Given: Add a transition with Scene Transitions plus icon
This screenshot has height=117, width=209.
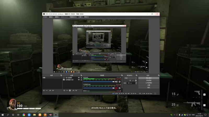Looking at the screenshot, I should [130, 81].
